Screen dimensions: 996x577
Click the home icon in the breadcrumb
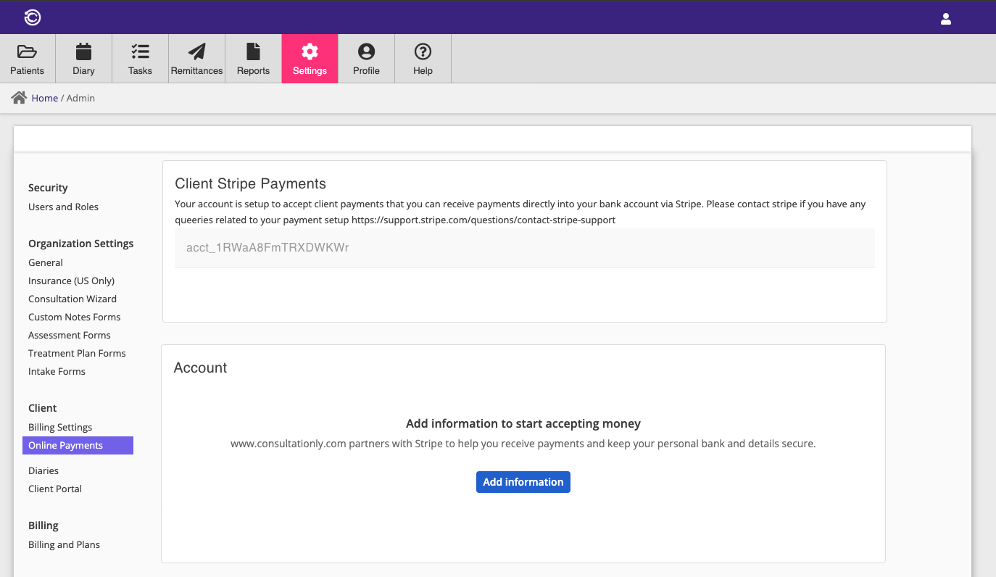18,96
